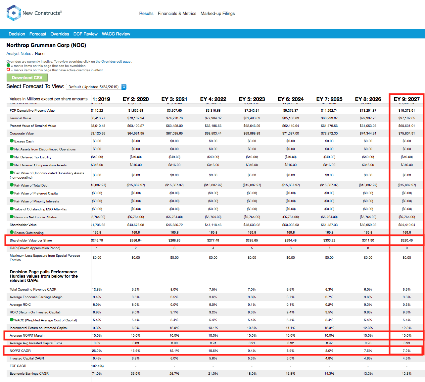Screen dimensions: 425x382
Task: Click the red checkmark active-overrides legend icon
Action: pyautogui.click(x=8, y=70)
